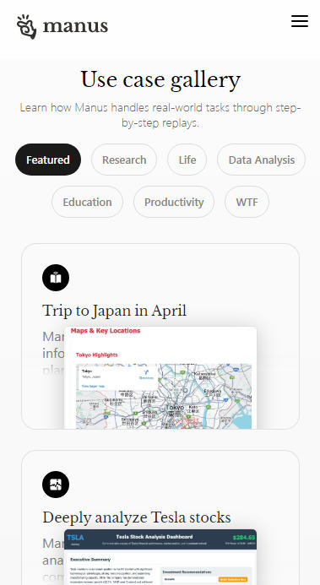320x585 pixels.
Task: Open the hamburger menu
Action: (300, 21)
